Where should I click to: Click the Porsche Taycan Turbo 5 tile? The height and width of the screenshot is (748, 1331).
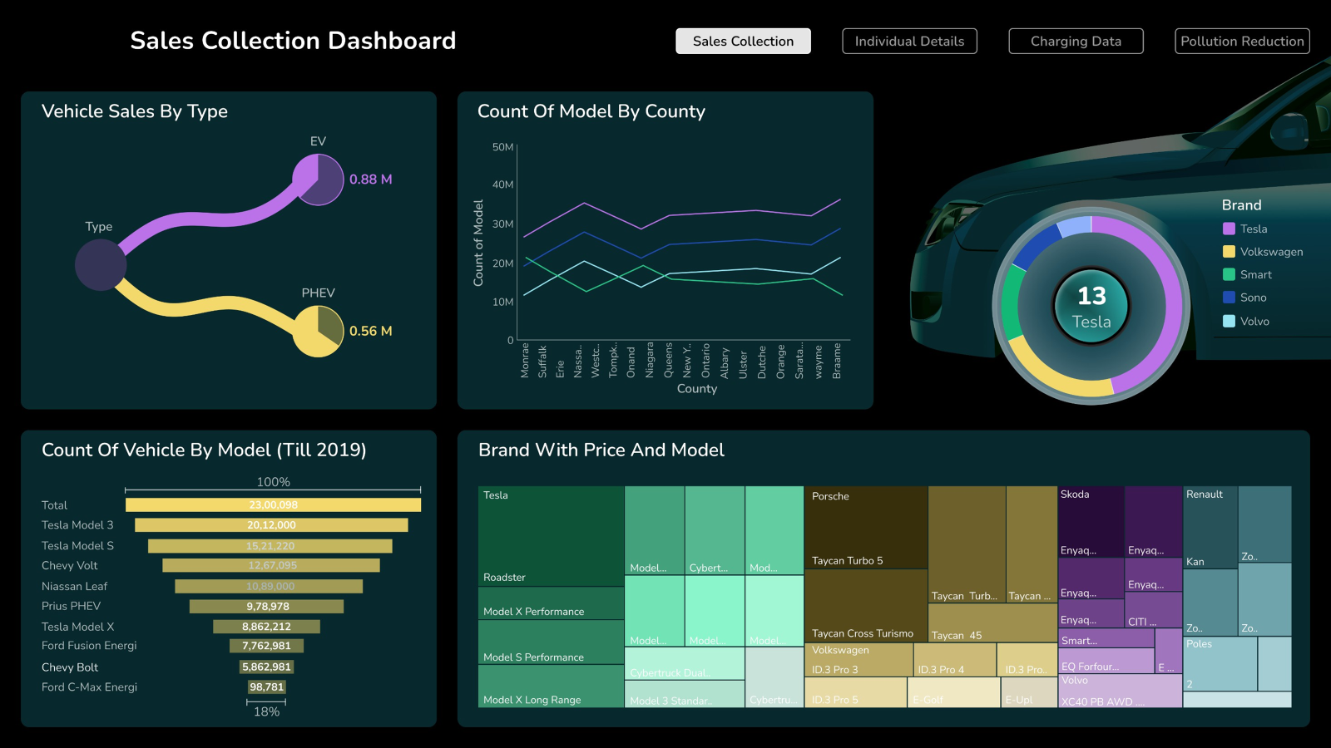[x=866, y=528]
